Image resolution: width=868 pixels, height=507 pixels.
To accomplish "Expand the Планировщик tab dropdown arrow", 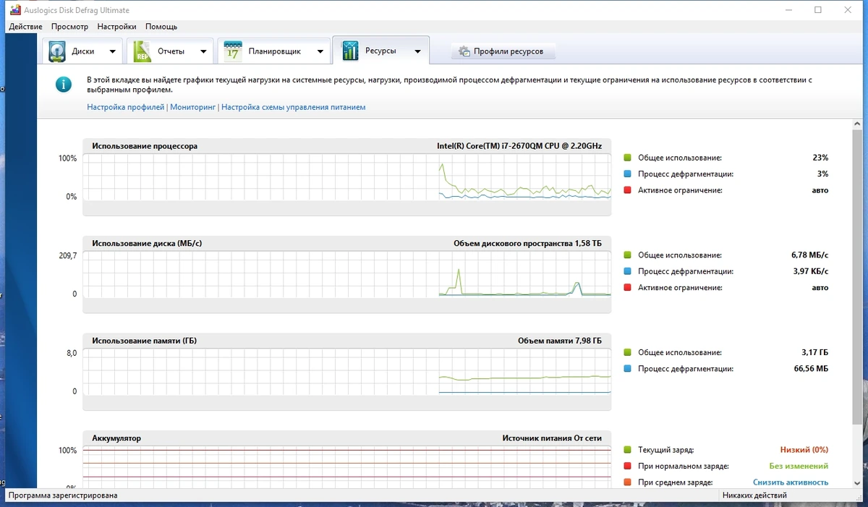I will coord(320,51).
